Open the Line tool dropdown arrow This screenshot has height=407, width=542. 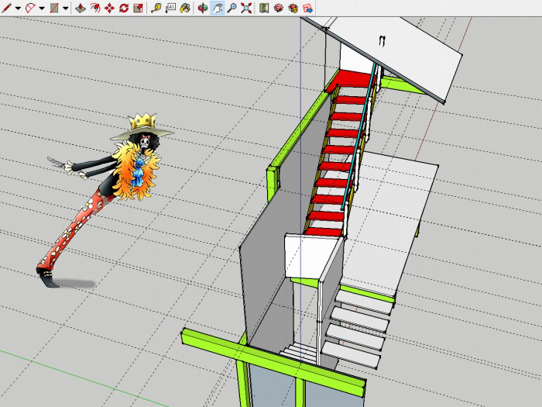18,9
